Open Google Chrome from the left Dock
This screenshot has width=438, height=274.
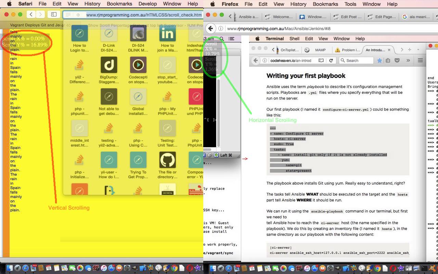point(175,268)
